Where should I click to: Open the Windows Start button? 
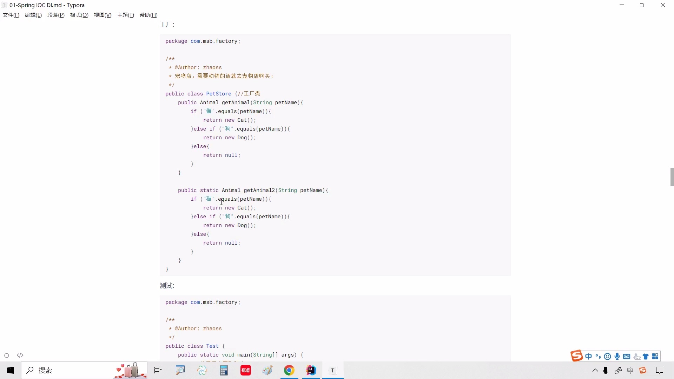tap(10, 370)
